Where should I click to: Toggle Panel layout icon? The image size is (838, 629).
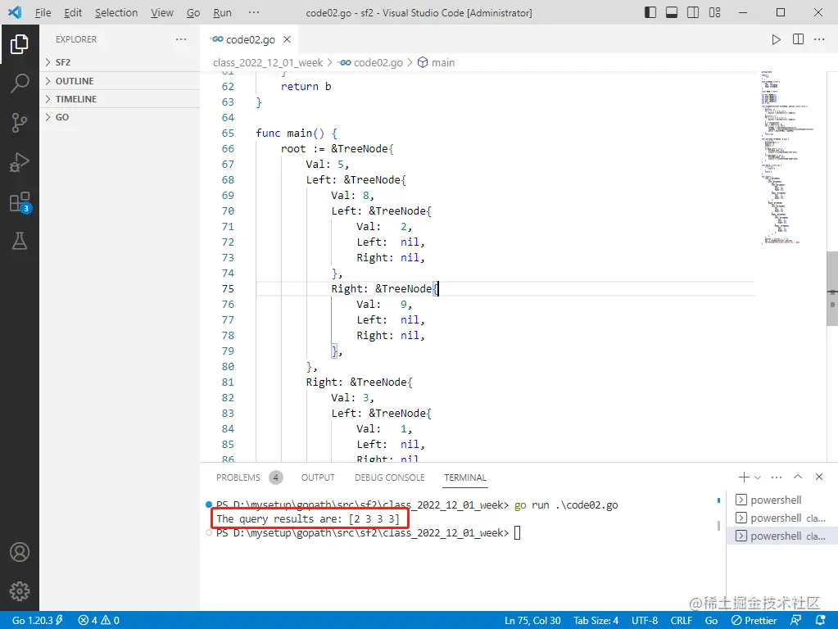tap(672, 12)
